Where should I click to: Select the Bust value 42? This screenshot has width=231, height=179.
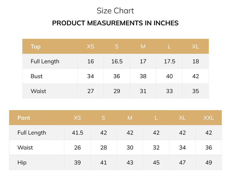(195, 76)
